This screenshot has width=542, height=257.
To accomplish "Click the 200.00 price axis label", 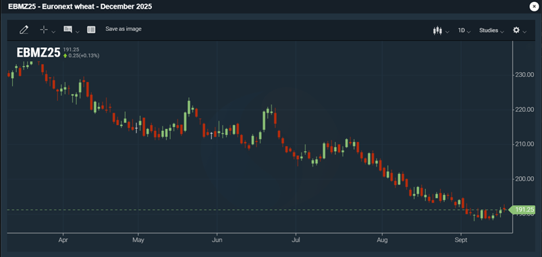I will pyautogui.click(x=524, y=179).
